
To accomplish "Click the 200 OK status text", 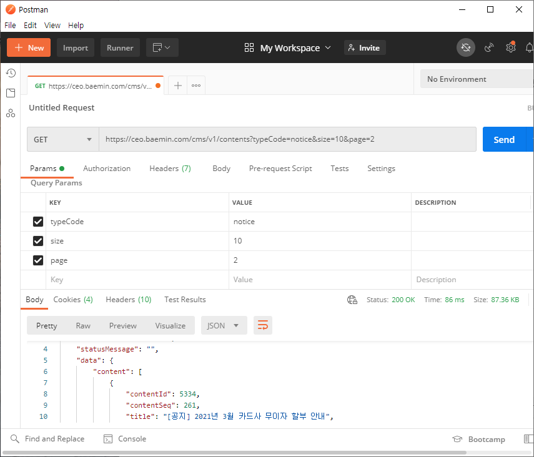I will click(x=403, y=300).
